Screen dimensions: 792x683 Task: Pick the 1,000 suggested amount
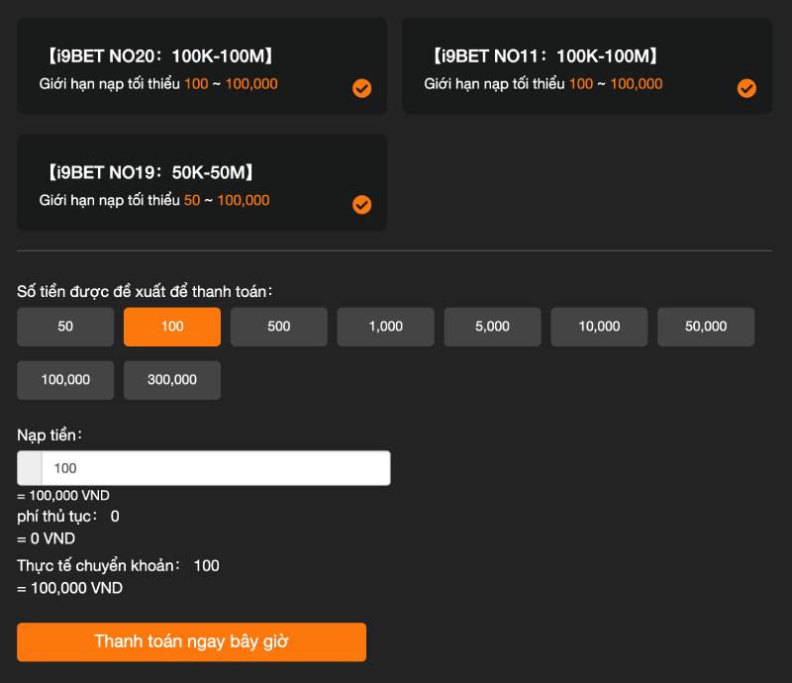(386, 327)
